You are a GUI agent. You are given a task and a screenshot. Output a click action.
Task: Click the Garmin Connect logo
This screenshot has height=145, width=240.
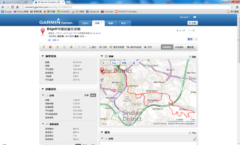pos(57,21)
